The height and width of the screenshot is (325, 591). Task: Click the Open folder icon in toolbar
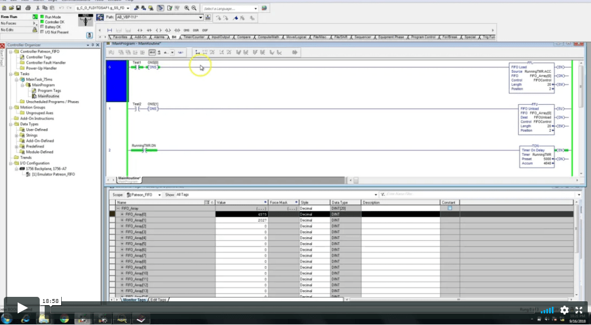click(x=12, y=8)
